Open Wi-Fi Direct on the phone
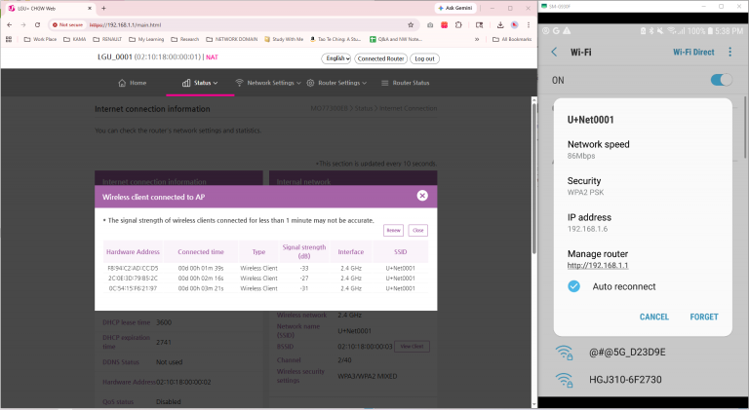The image size is (749, 410). [693, 52]
